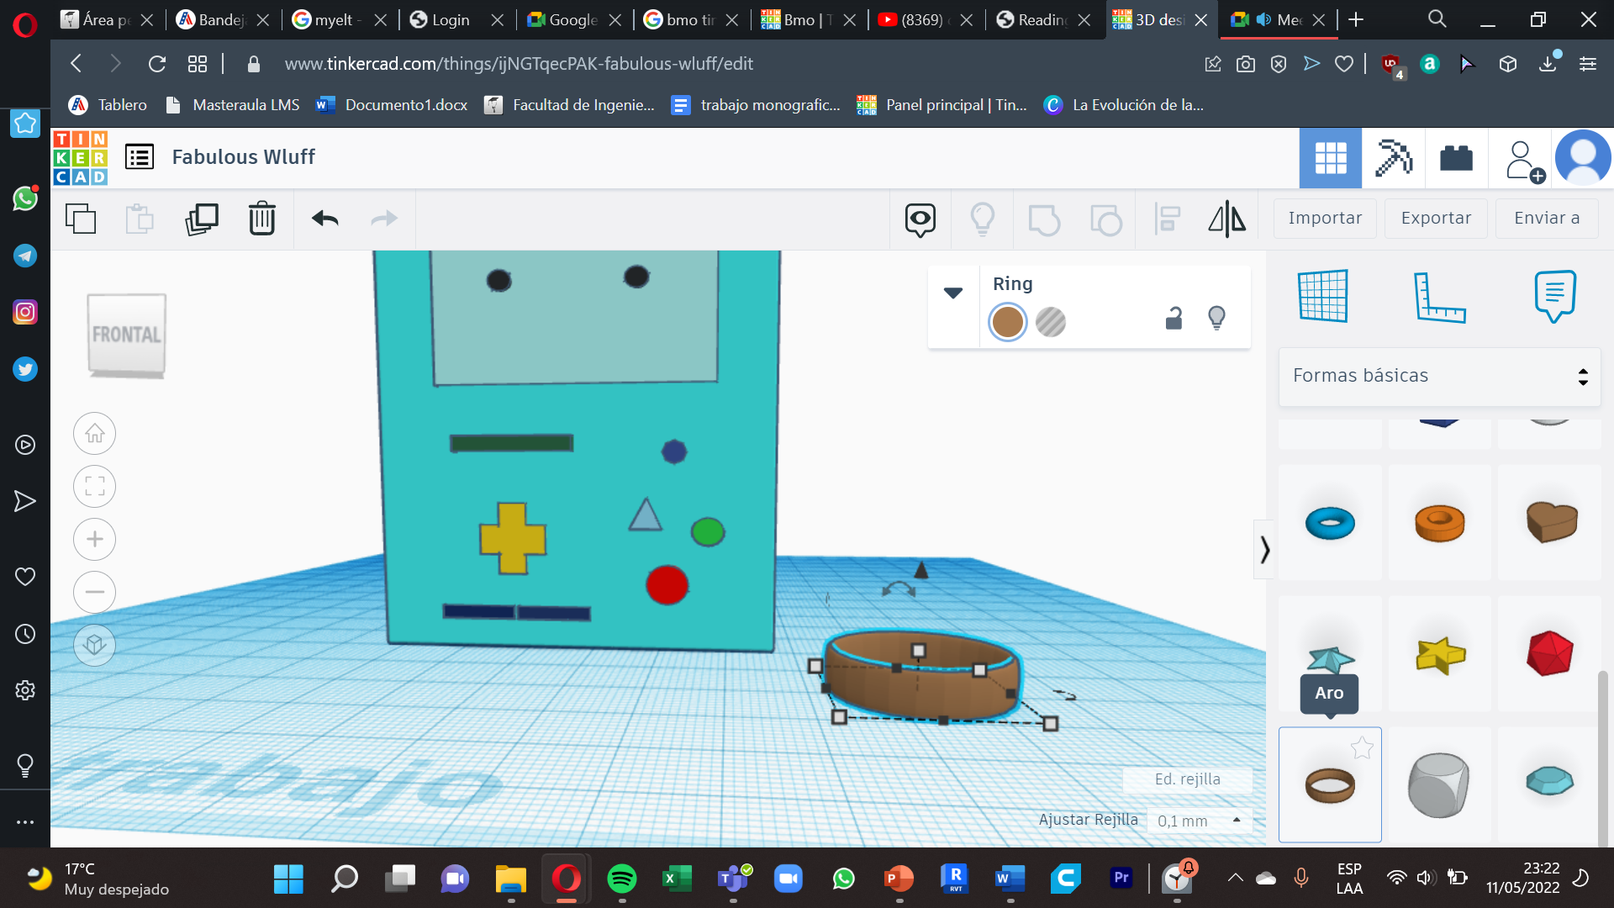Toggle the Ring lock editing icon
The image size is (1614, 908).
pos(1174,318)
